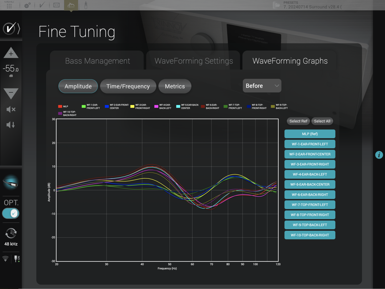Click the speaker layout icon in toolbar

(x=57, y=5)
